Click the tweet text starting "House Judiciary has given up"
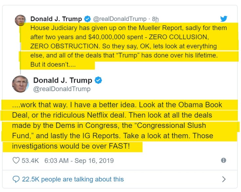Screen dimensions: 241x192 click(x=128, y=46)
